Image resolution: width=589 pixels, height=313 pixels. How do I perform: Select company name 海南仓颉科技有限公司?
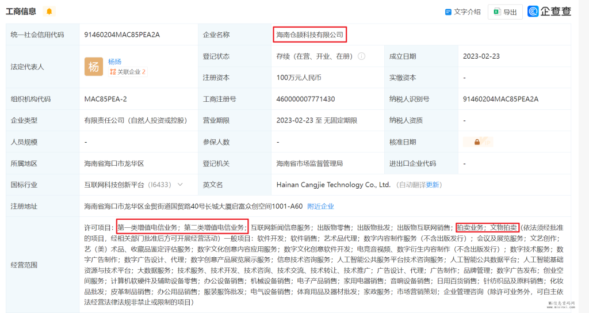coord(310,35)
